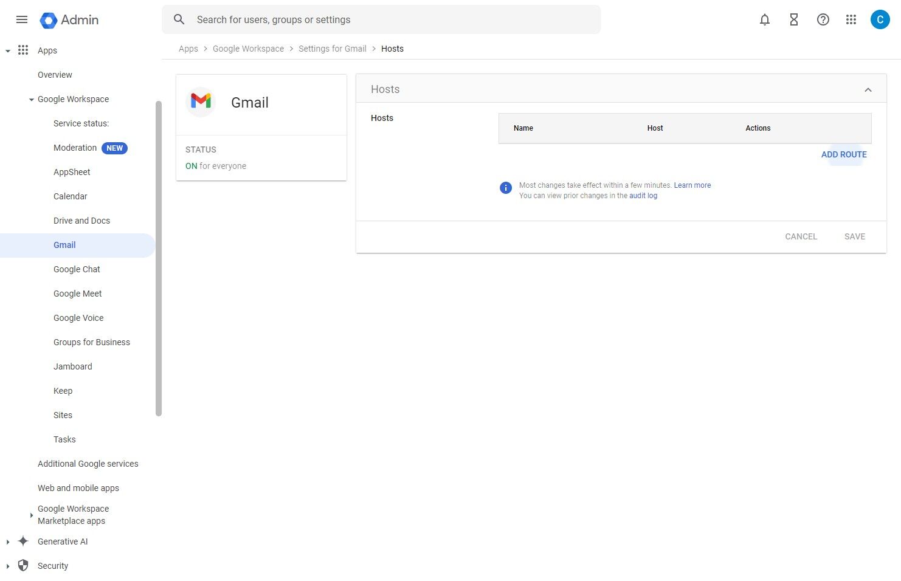
Task: Open the Generative AI section
Action: pos(63,541)
